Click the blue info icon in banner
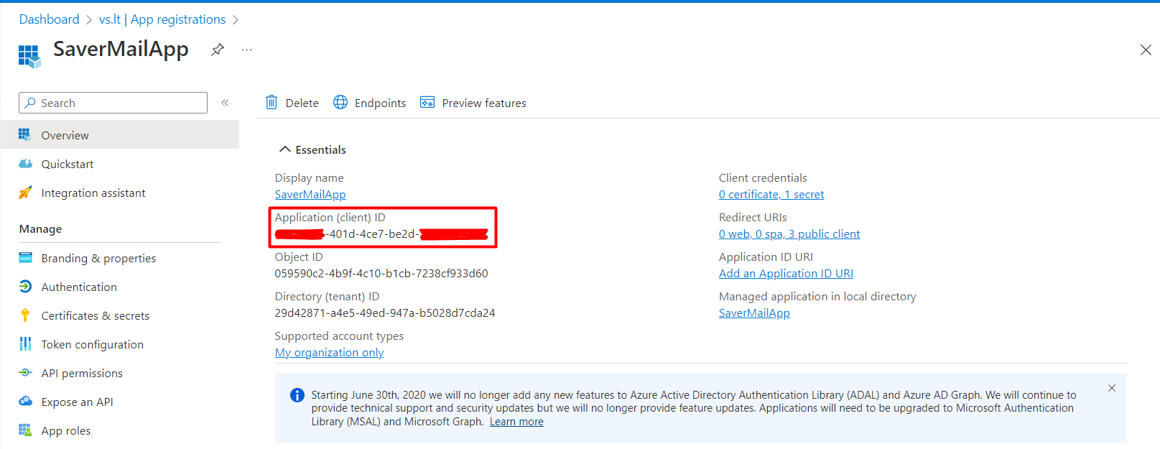Screen dimensions: 1160x449 coord(297,395)
